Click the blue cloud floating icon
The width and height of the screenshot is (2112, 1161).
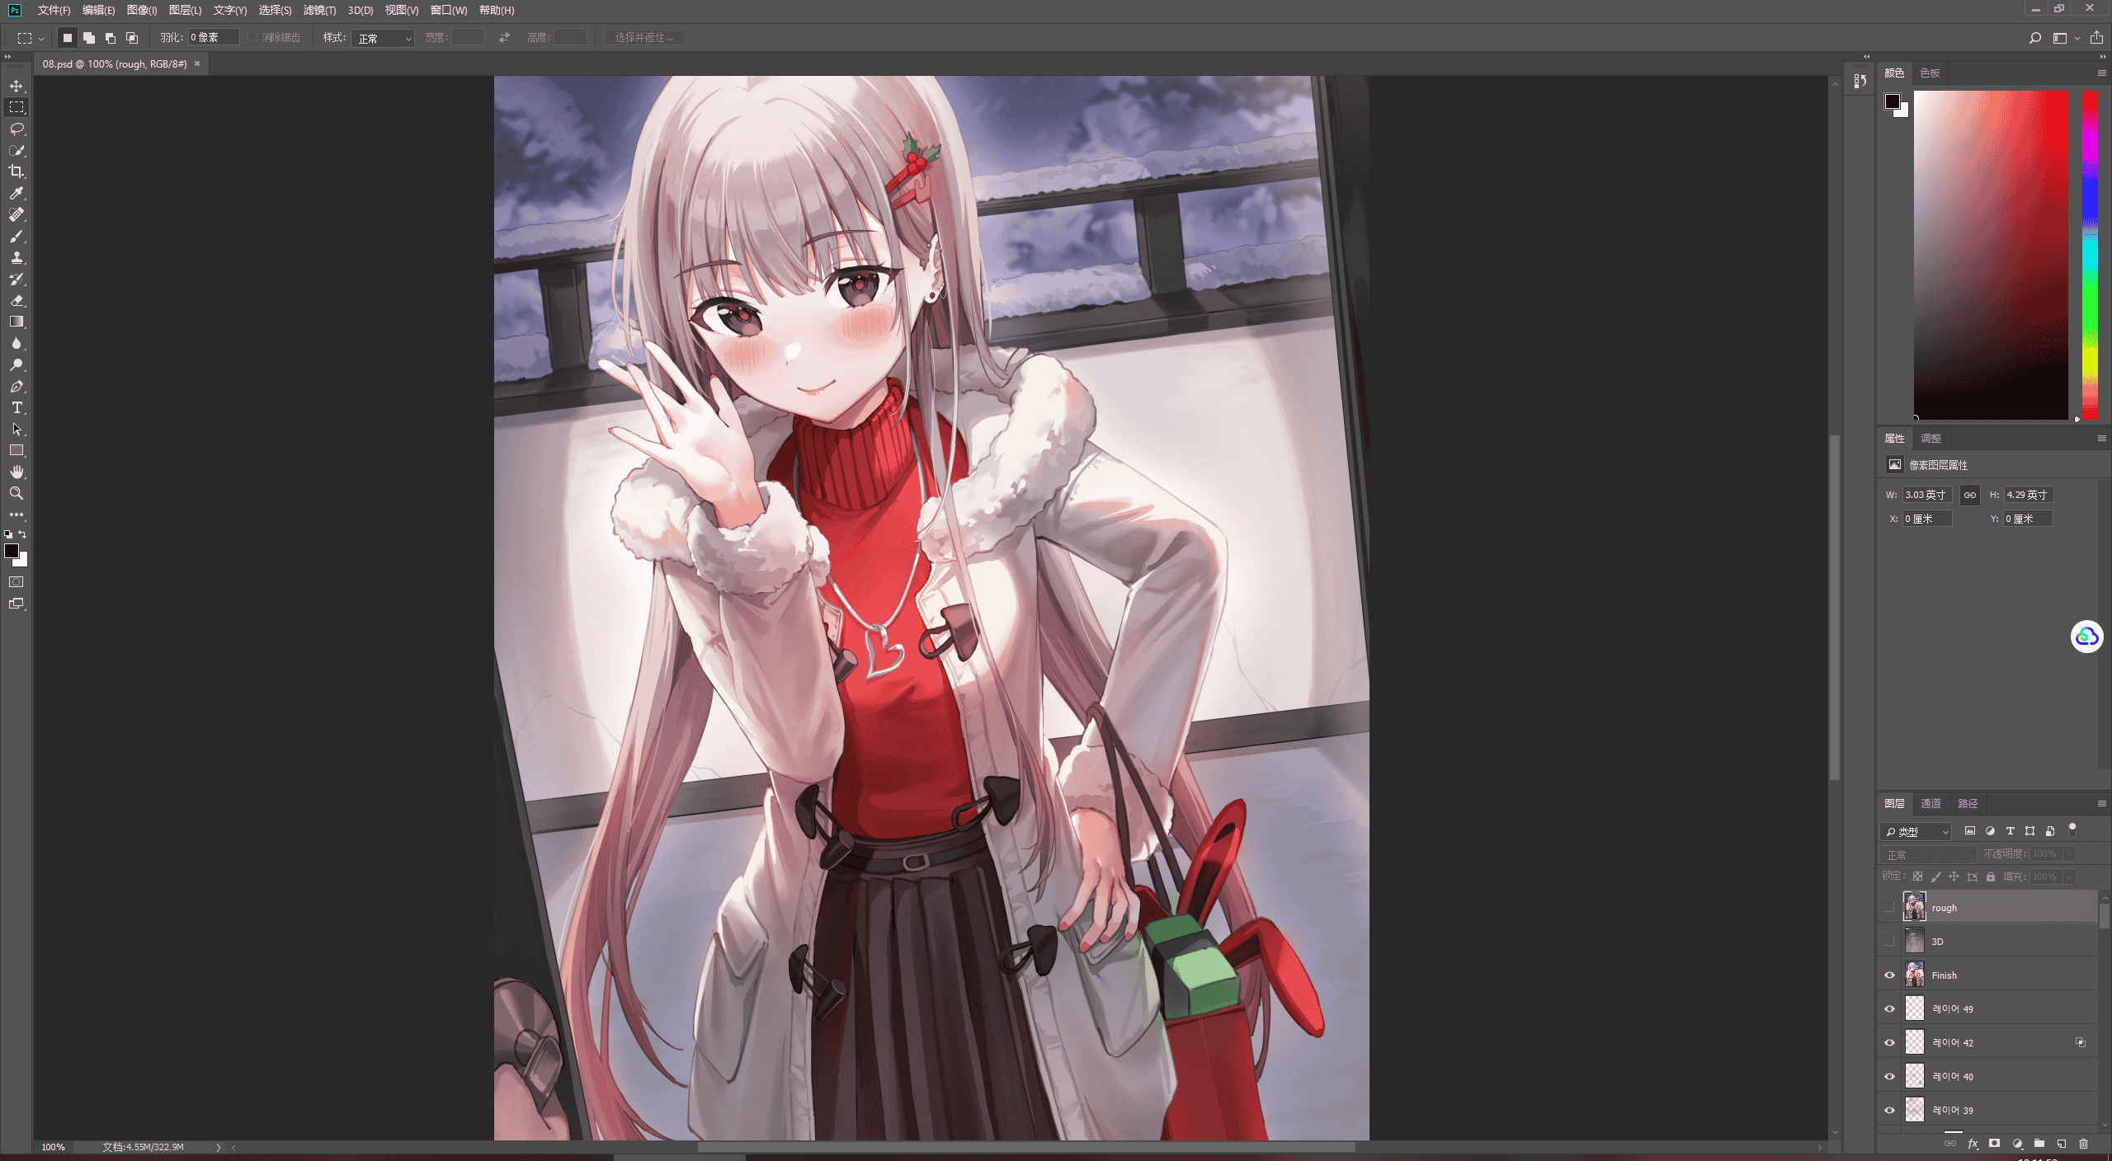(x=2086, y=637)
